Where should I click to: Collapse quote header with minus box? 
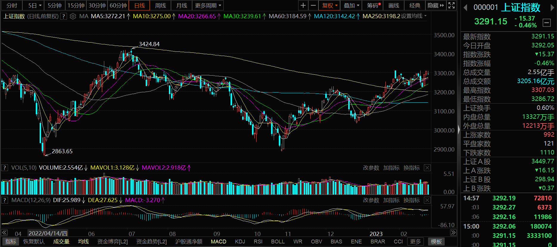click(x=547, y=23)
